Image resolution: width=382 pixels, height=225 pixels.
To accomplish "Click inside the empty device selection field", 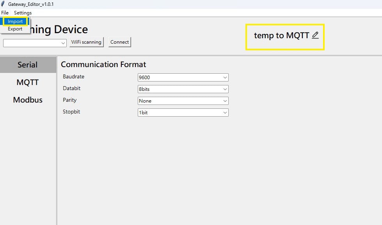I will tap(31, 43).
